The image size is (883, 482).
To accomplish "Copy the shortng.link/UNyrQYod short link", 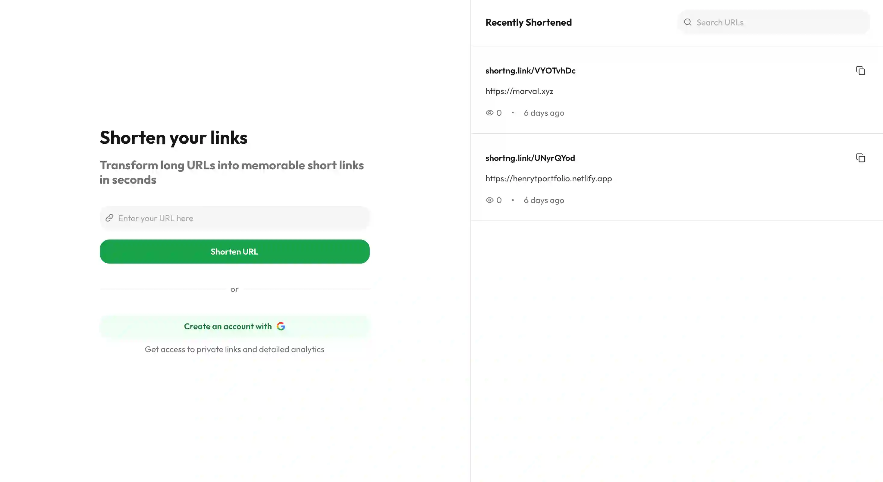I will click(860, 158).
